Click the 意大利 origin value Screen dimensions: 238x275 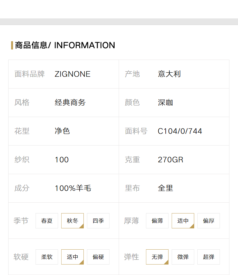pyautogui.click(x=169, y=74)
